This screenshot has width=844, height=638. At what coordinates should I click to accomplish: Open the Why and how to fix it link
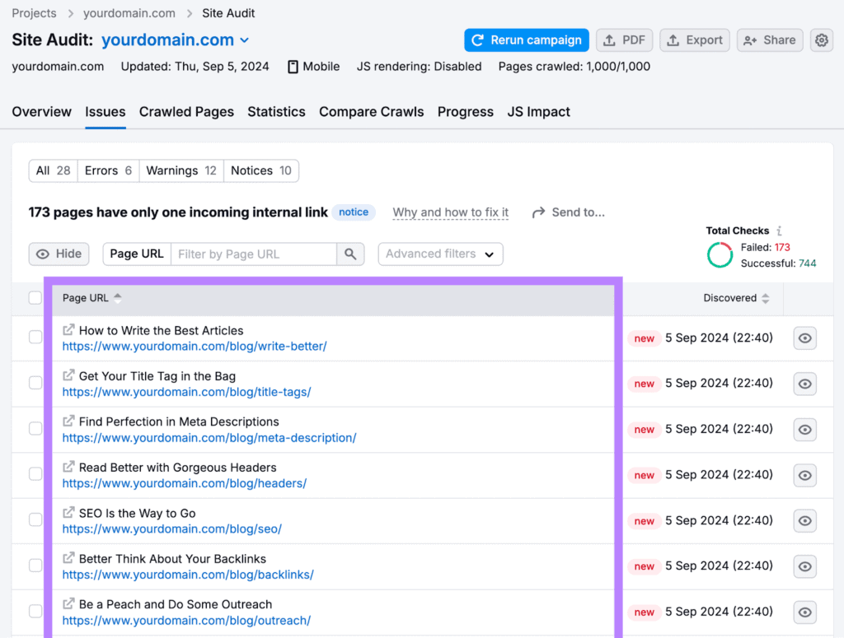(450, 212)
